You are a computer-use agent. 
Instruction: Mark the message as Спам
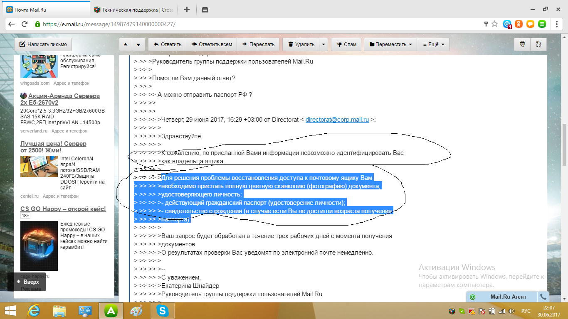pyautogui.click(x=346, y=44)
